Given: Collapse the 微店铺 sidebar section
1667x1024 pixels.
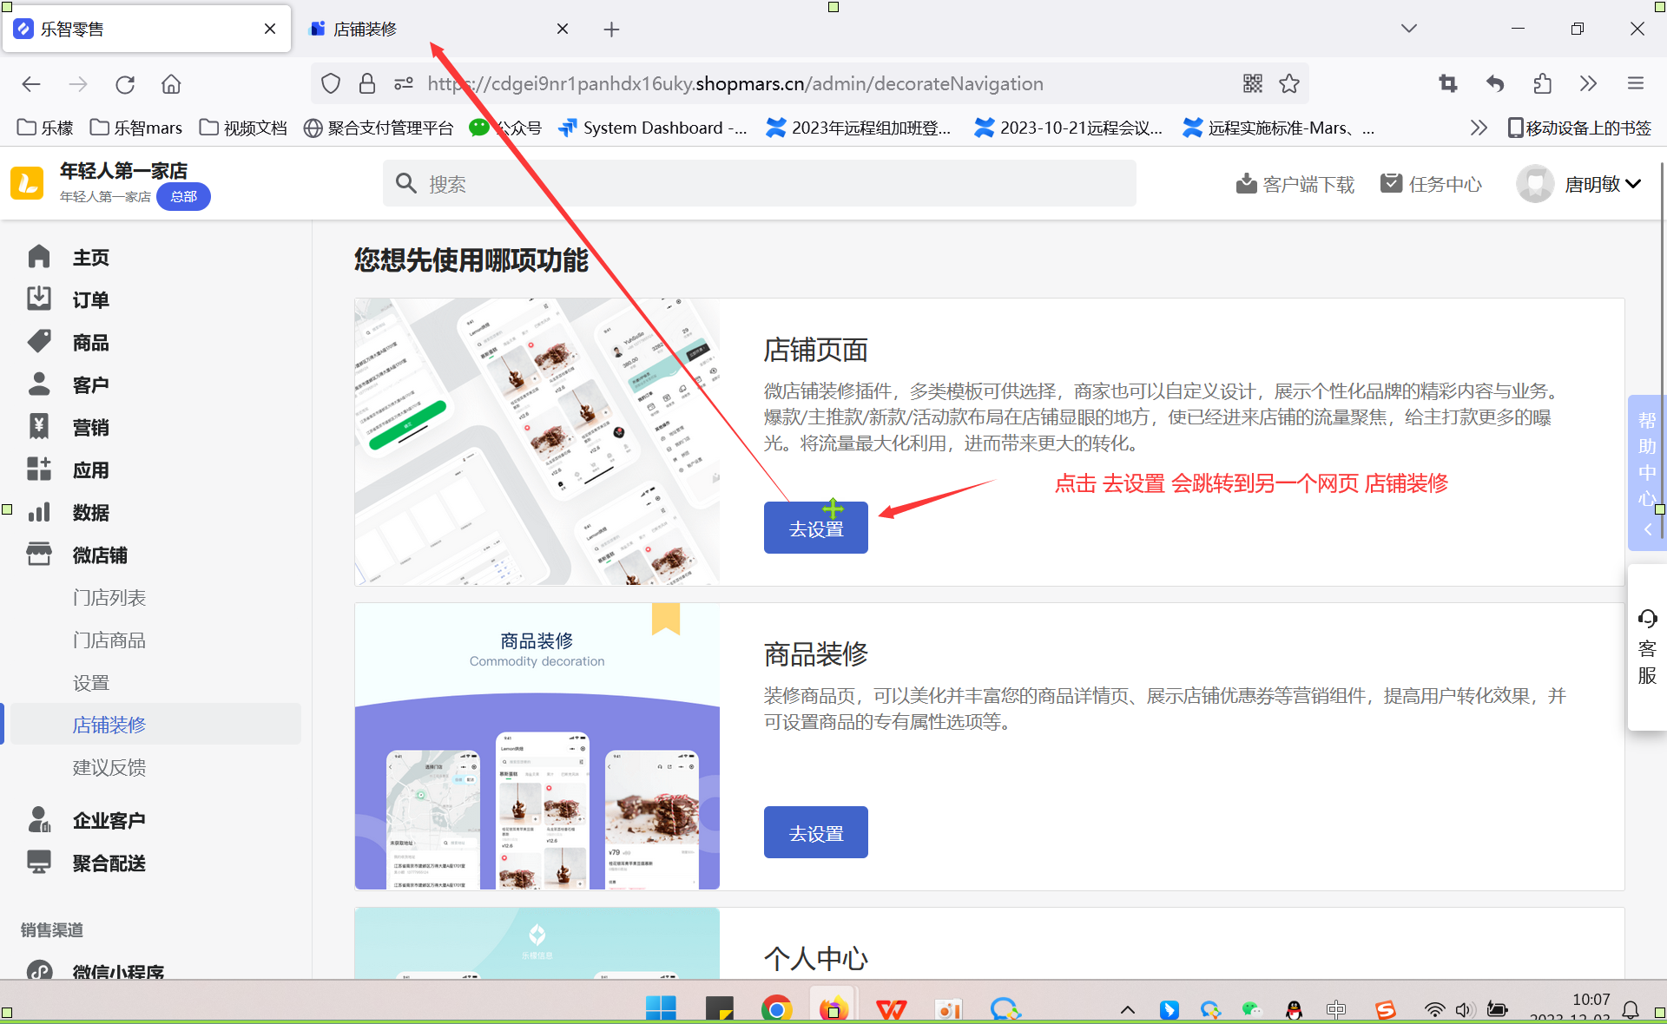Looking at the screenshot, I should pos(100,555).
